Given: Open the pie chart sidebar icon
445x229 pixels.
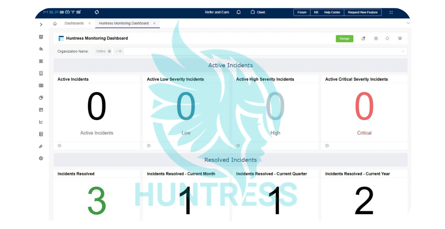Looking at the screenshot, I should pos(41,98).
